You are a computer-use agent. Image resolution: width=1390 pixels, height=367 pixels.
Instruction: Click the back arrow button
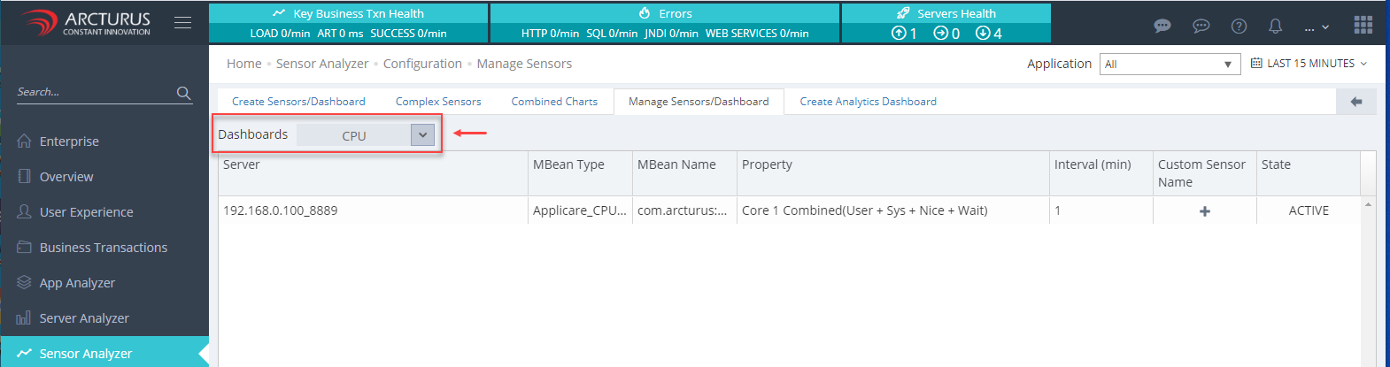[1355, 102]
